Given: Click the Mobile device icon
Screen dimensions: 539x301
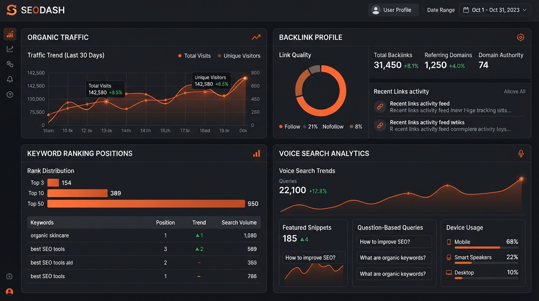Looking at the screenshot, I should (x=449, y=242).
